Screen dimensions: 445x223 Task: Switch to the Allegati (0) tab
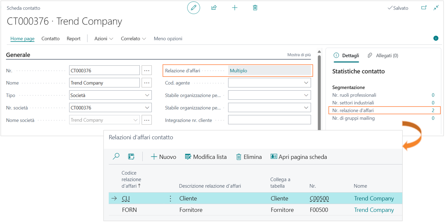point(383,56)
